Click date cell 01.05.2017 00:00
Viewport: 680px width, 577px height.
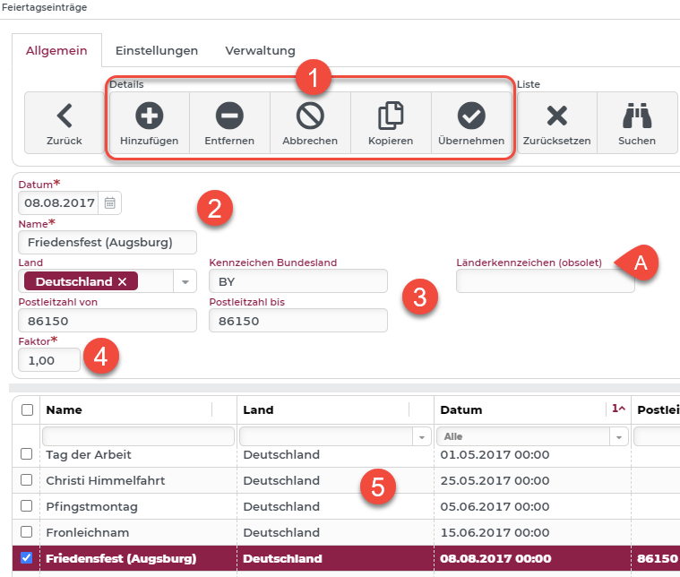tap(495, 454)
